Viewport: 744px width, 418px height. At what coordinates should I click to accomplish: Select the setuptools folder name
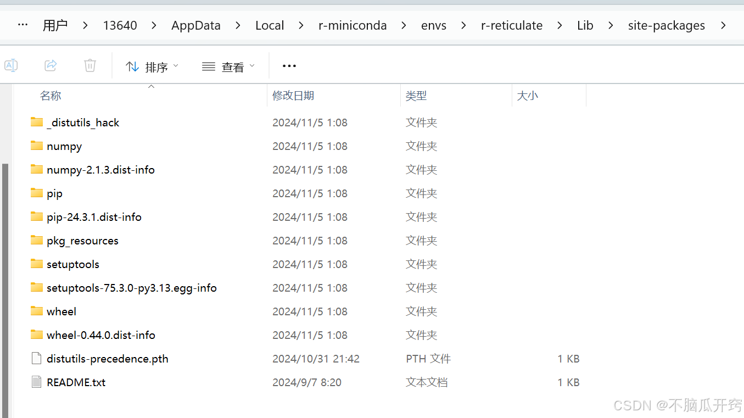coord(73,264)
